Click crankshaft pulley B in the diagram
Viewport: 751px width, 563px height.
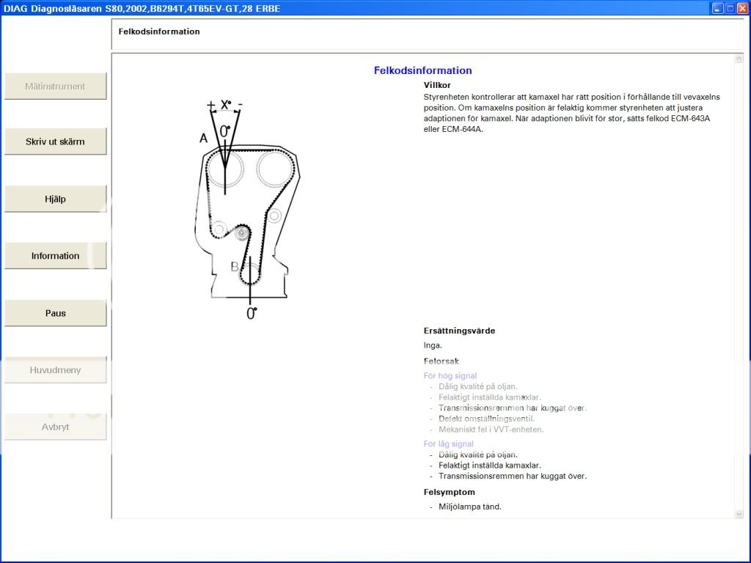249,273
